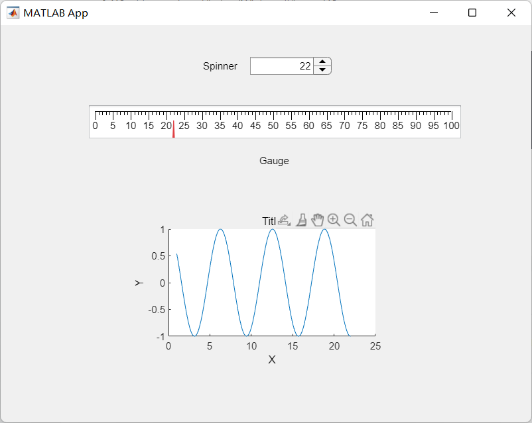
Task: Click the X axis label of the plot
Action: click(x=272, y=360)
